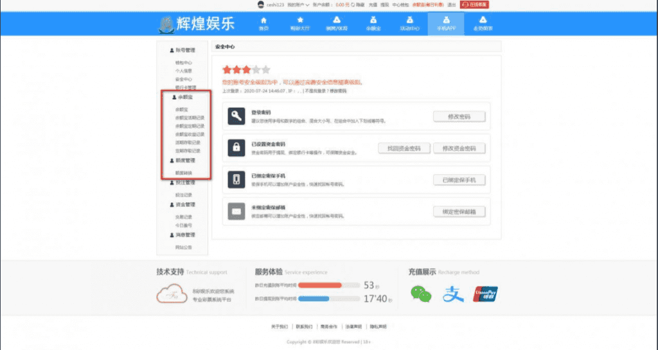
Task: Click the 安全中心 panel title
Action: pyautogui.click(x=225, y=47)
